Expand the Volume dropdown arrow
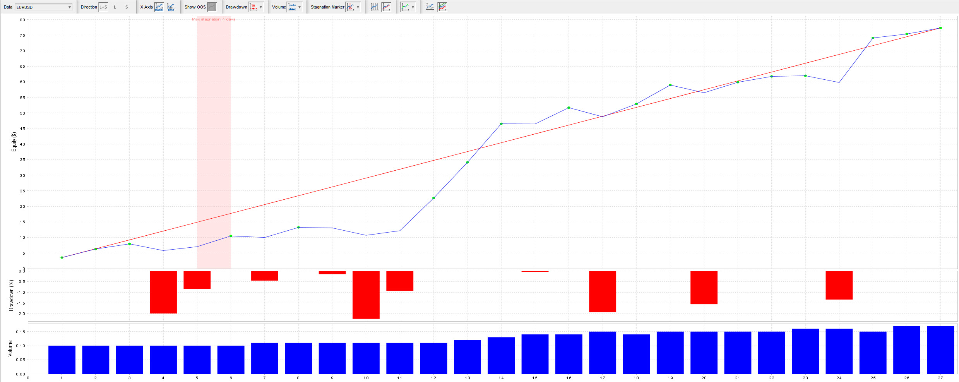 coord(300,7)
